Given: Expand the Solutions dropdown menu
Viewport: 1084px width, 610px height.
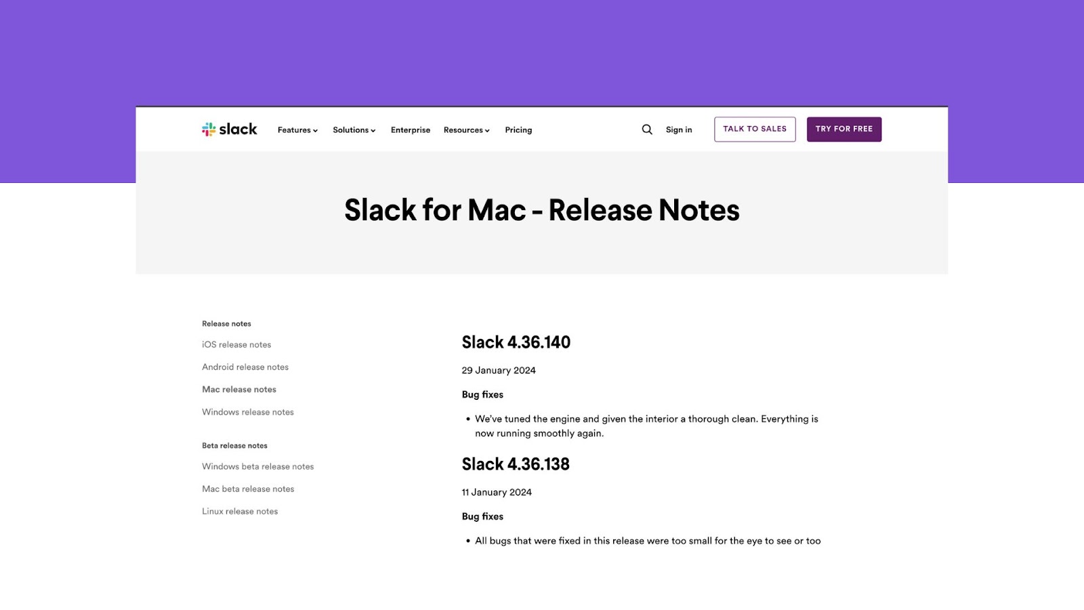Looking at the screenshot, I should point(353,130).
